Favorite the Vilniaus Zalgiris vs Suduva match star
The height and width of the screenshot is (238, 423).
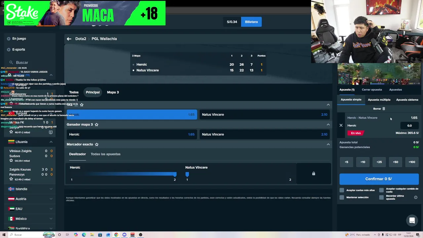11,161
